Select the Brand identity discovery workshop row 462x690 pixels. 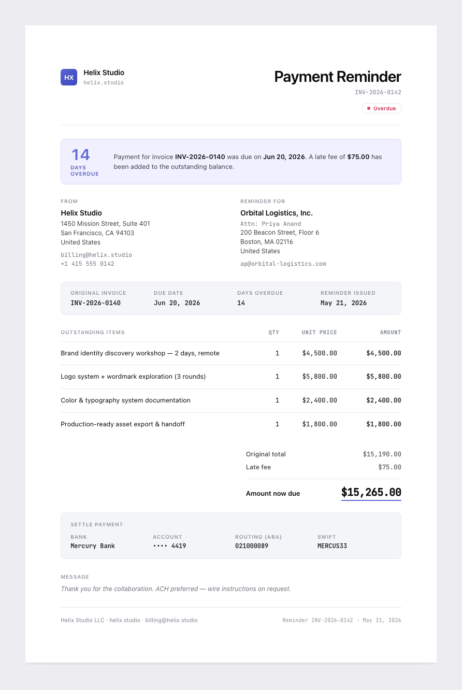[231, 353]
